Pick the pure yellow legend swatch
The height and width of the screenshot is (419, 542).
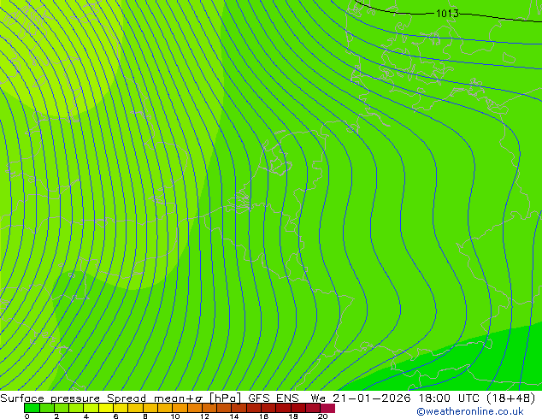106,408
